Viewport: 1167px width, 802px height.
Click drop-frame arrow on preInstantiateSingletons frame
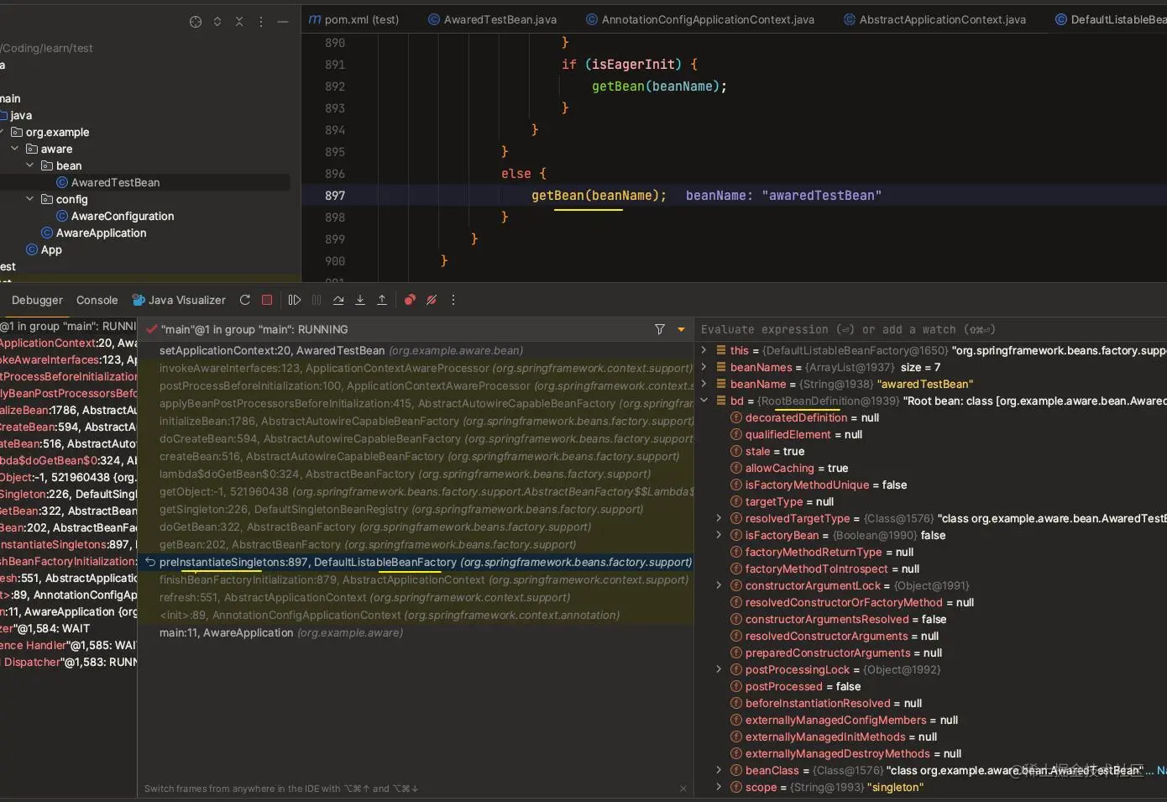click(x=150, y=562)
